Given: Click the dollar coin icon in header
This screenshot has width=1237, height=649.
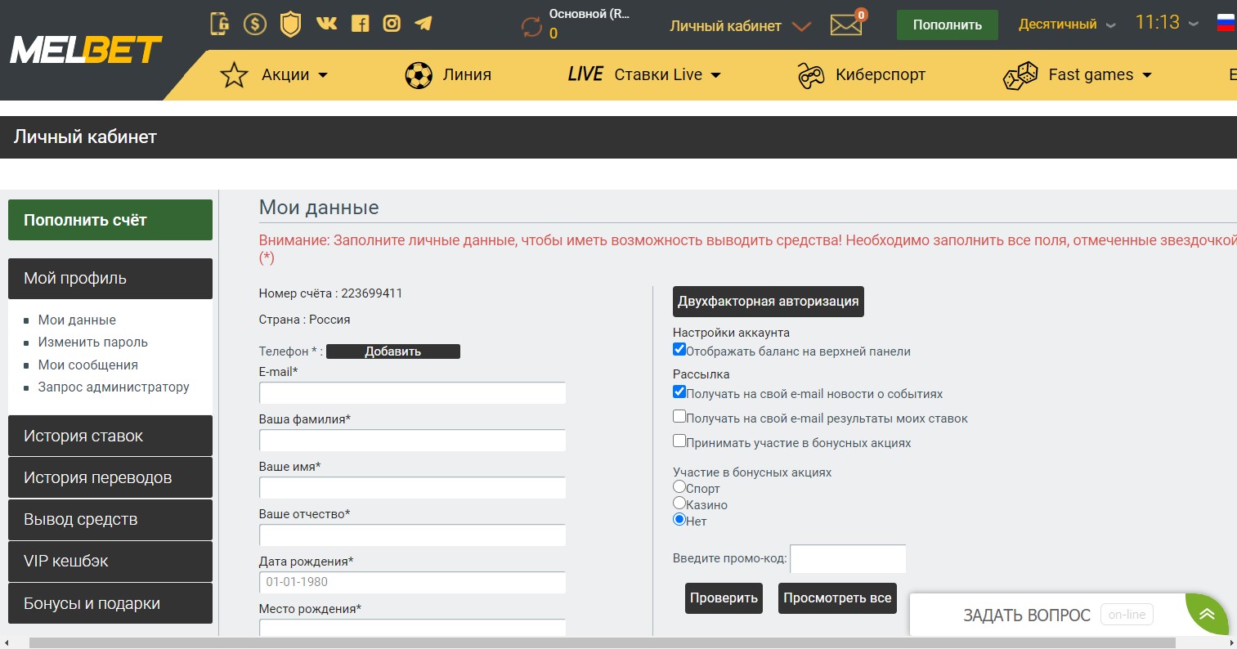Looking at the screenshot, I should click(255, 24).
